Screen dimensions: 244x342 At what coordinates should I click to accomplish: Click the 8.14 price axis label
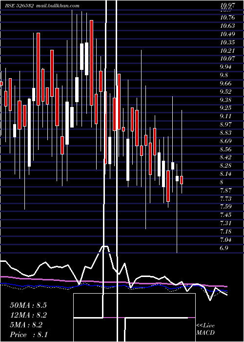tap(226, 174)
